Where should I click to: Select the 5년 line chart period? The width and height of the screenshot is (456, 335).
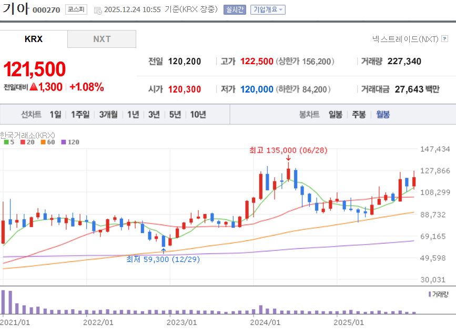pos(175,114)
